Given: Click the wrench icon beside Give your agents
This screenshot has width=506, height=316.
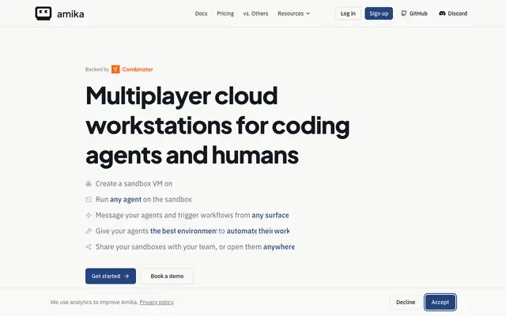Looking at the screenshot, I should tap(89, 231).
